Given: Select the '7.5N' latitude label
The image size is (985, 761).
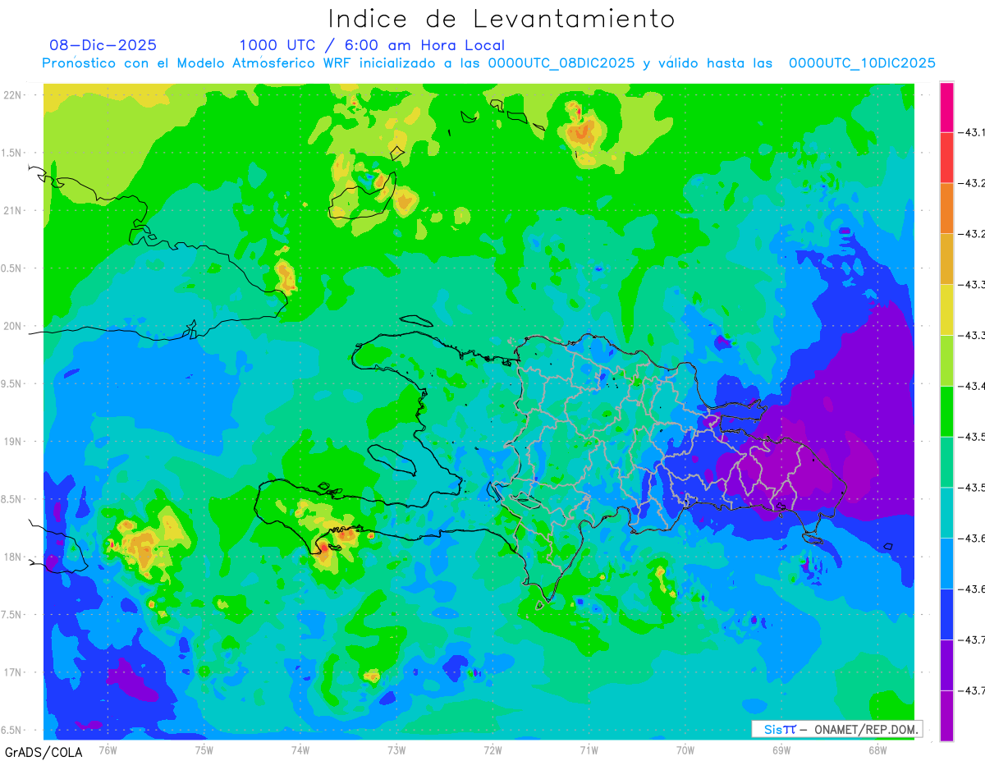Looking at the screenshot, I should (11, 614).
